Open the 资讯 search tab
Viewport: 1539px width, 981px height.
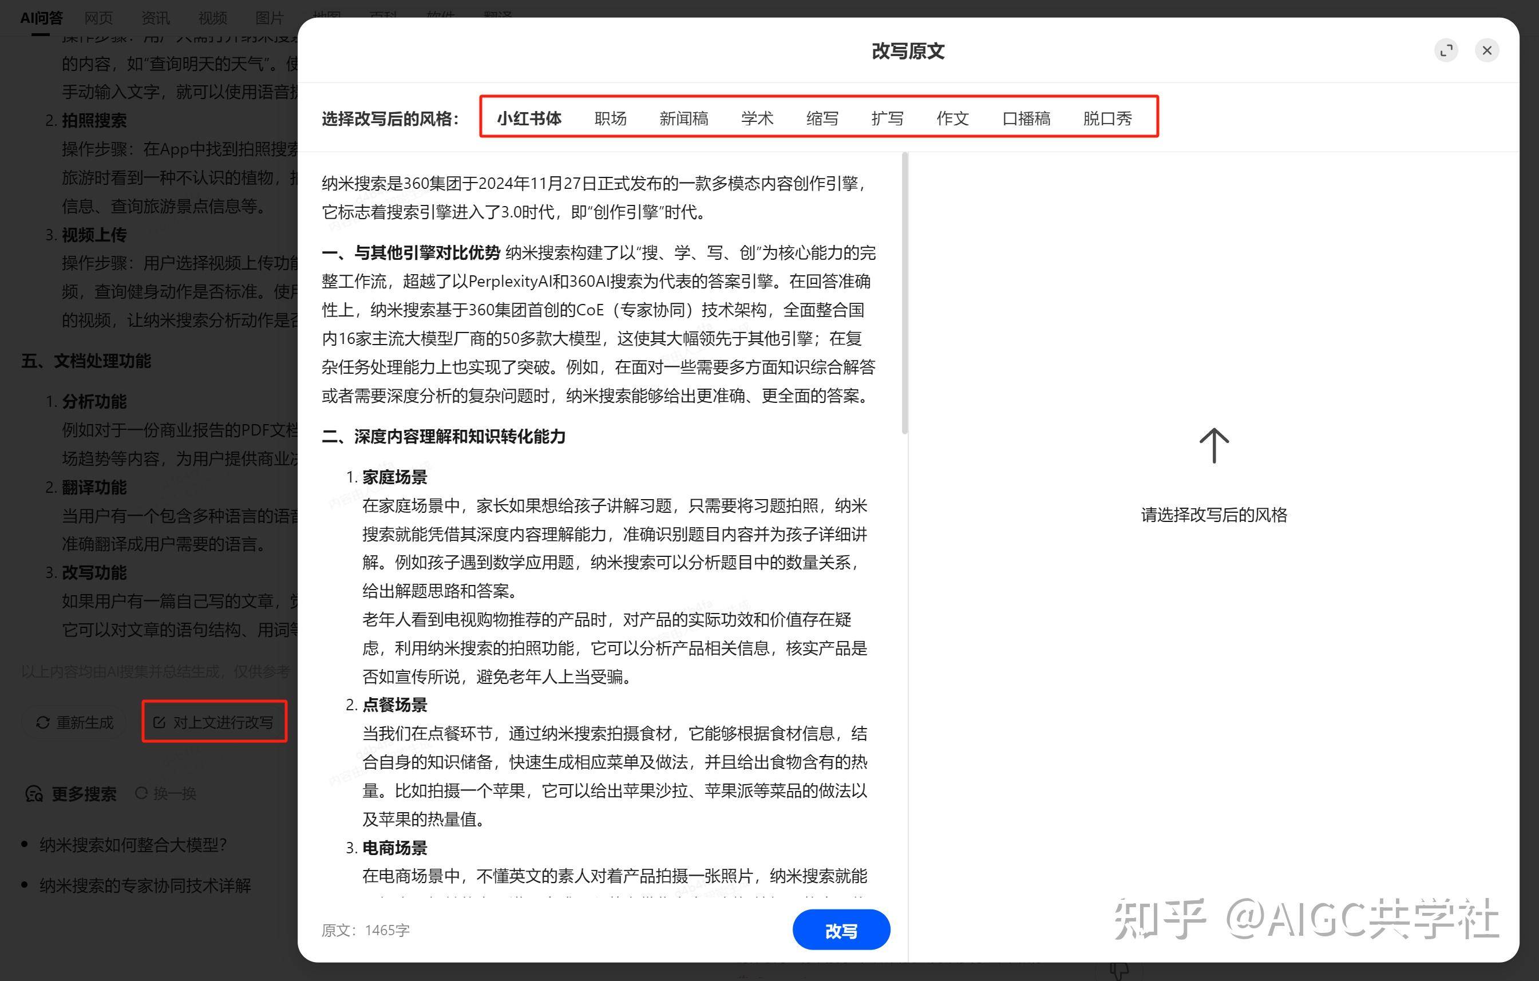pos(155,17)
